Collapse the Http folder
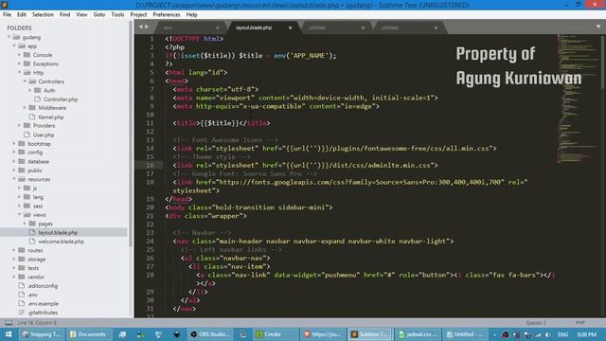This screenshot has width=606, height=341. [19, 72]
